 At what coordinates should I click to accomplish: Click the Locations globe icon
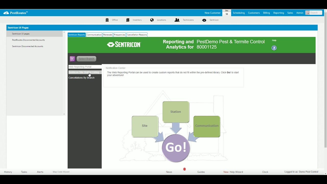coord(152,20)
